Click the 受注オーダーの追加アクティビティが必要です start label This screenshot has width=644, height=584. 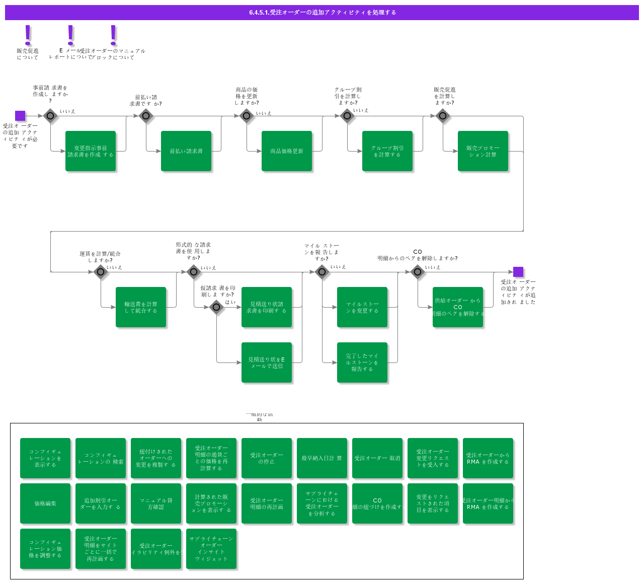pyautogui.click(x=20, y=136)
